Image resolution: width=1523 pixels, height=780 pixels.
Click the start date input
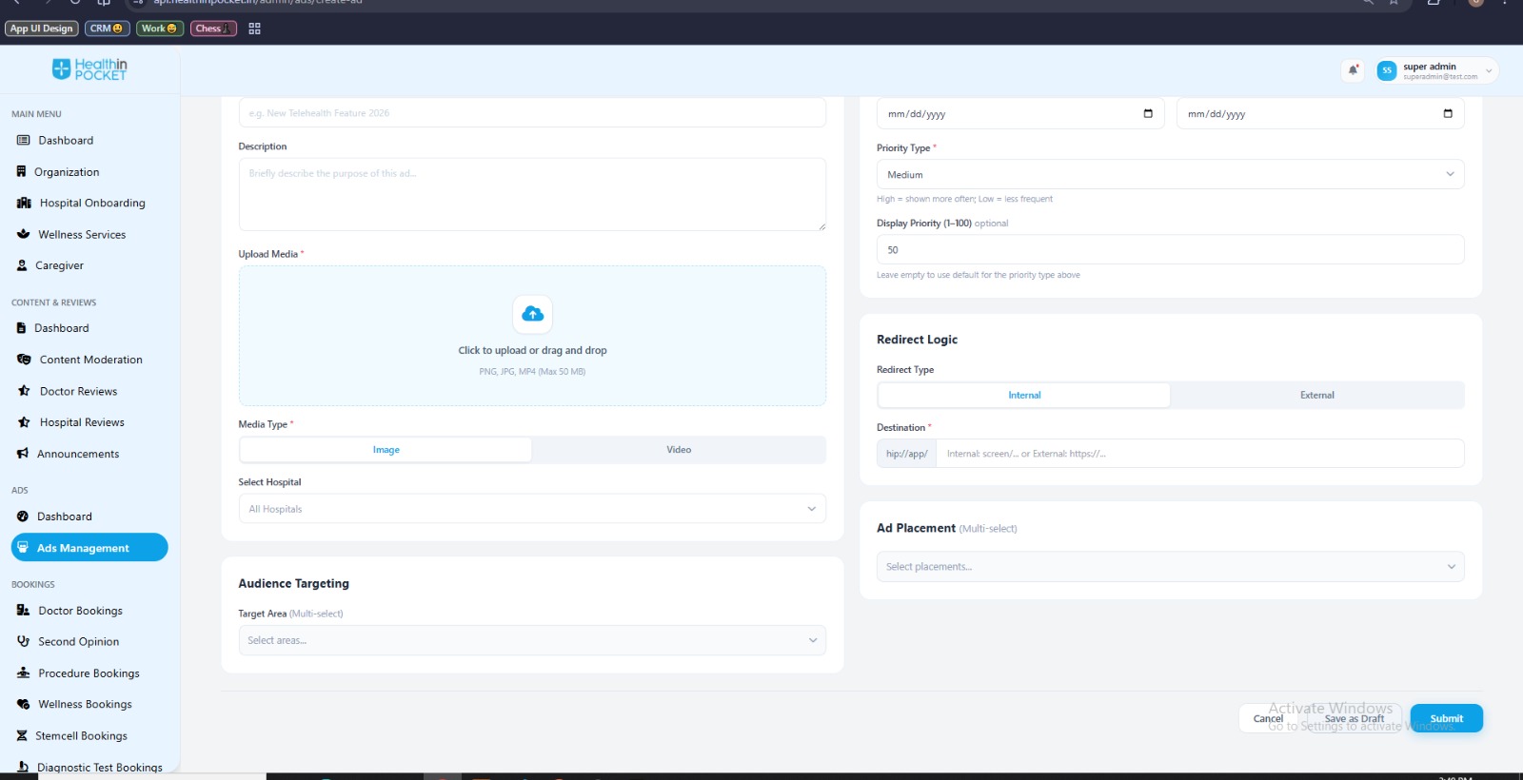1020,113
